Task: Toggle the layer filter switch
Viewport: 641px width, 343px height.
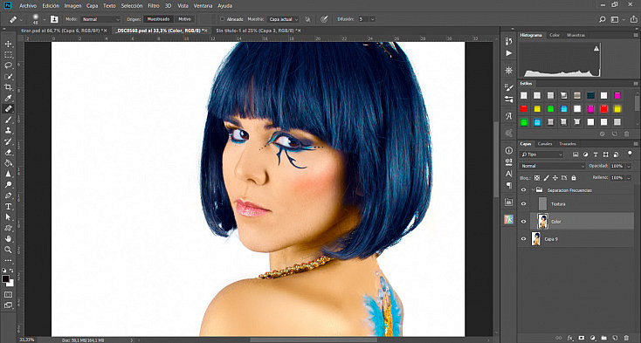Action: click(630, 154)
